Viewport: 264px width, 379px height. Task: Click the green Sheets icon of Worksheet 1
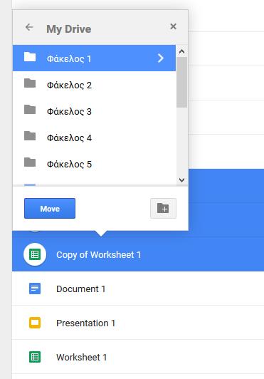(35, 357)
